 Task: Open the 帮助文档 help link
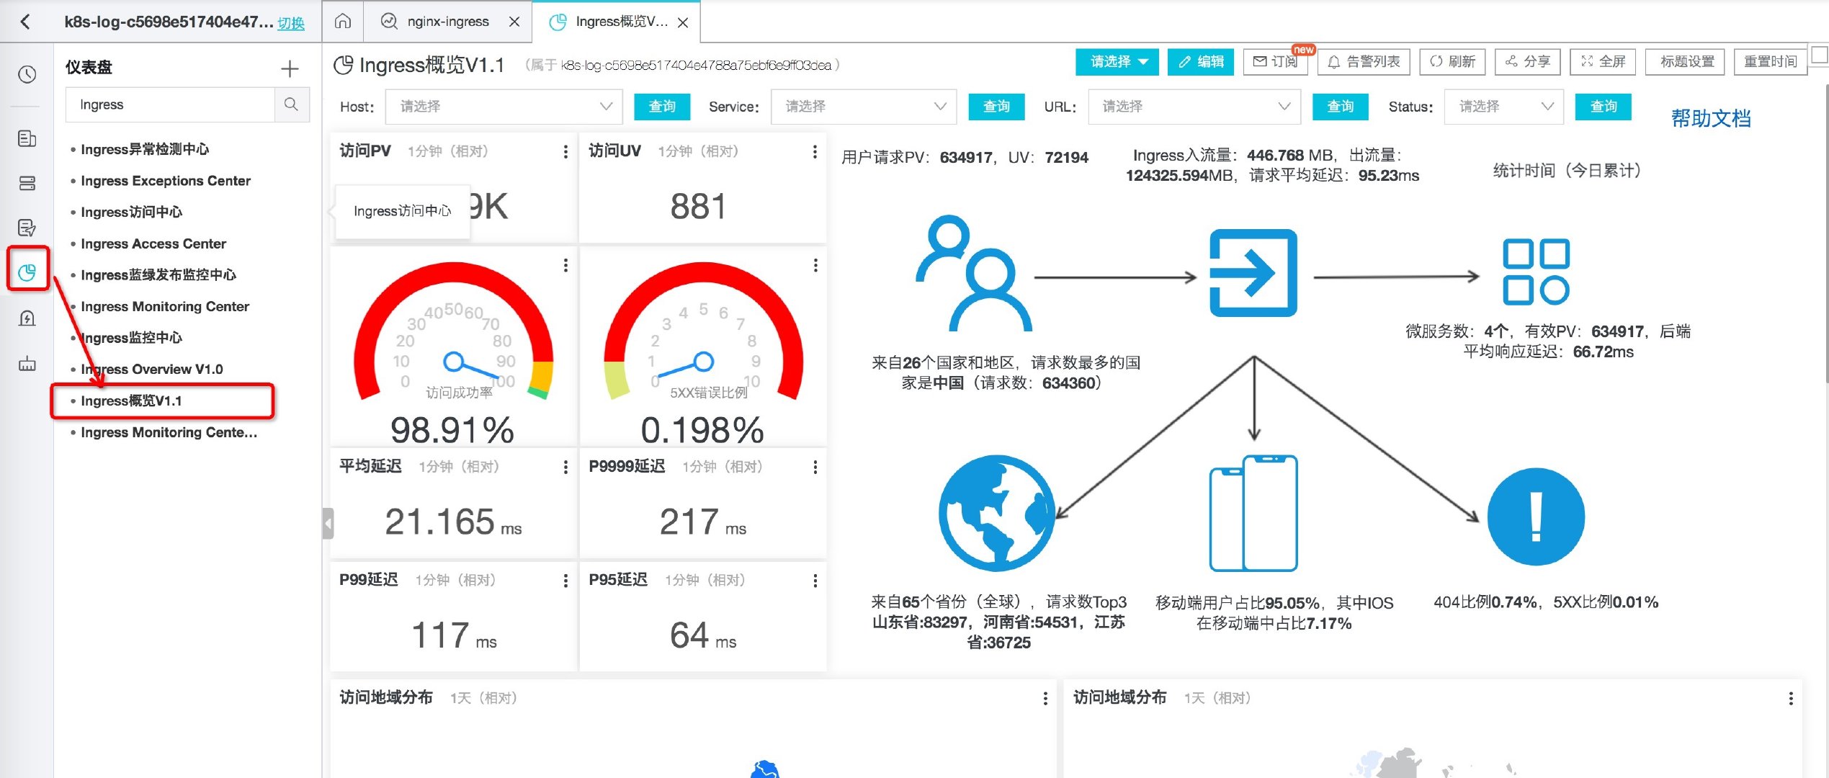click(1710, 118)
